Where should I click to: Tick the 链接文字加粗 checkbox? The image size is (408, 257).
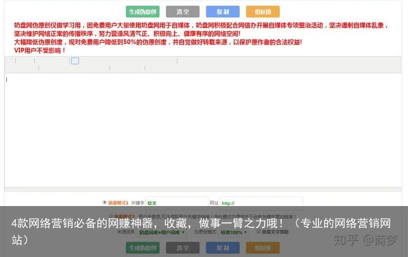[258, 231]
